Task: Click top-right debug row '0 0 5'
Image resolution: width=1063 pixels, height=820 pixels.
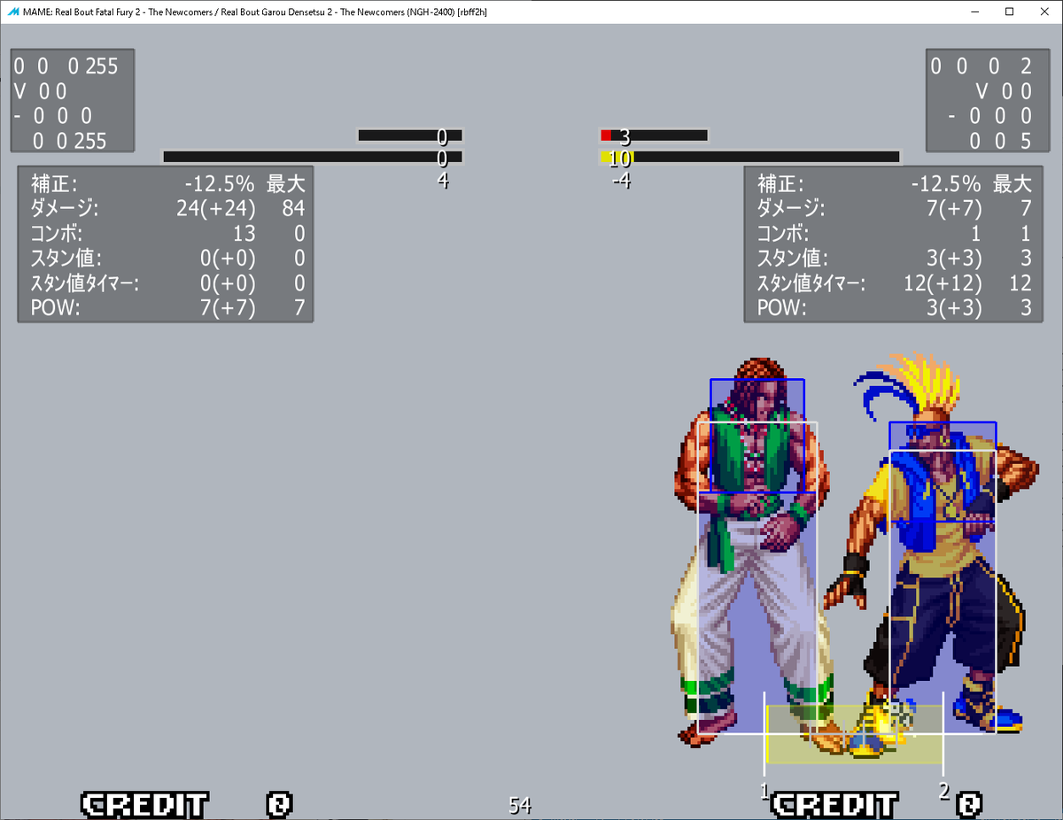Action: (x=1000, y=141)
